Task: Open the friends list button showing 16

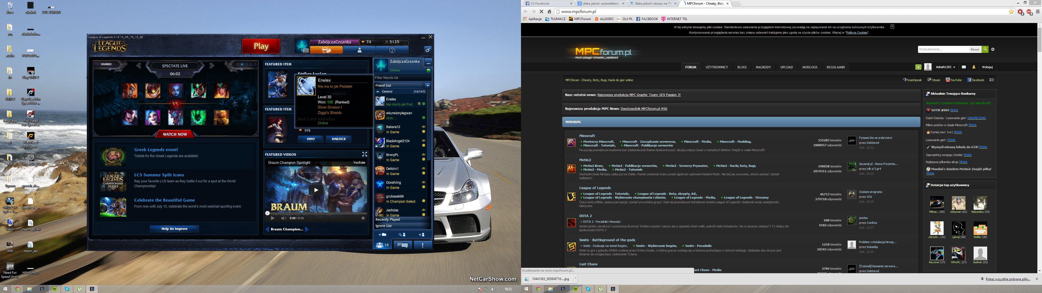Action: click(x=383, y=245)
